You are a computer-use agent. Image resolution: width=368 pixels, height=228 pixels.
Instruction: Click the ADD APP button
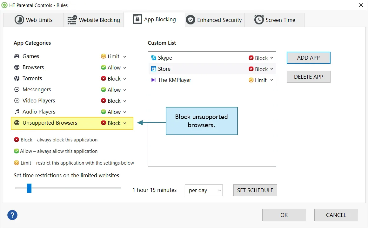(308, 58)
